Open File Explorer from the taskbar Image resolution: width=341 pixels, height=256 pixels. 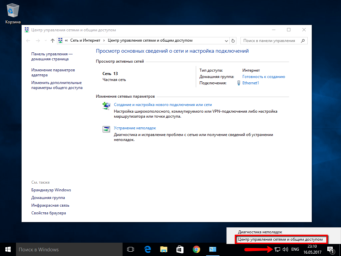(164, 249)
